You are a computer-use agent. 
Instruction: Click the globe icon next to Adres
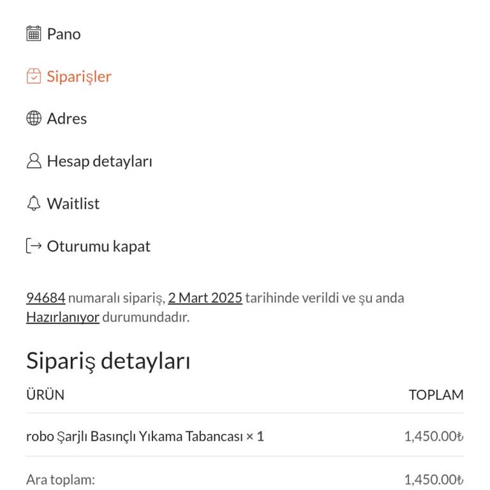34,119
